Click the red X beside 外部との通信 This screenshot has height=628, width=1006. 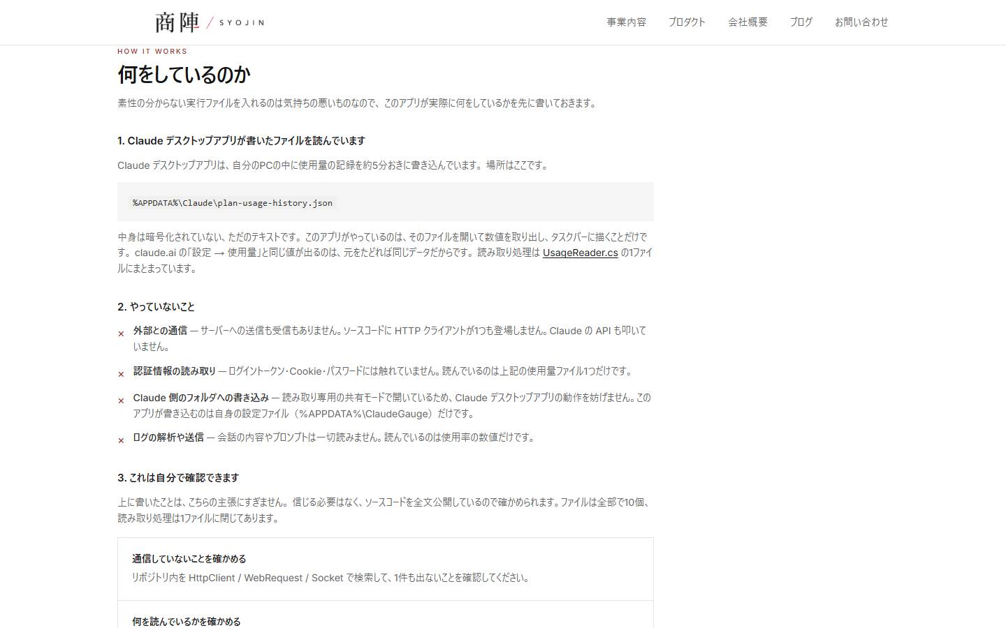(x=121, y=334)
